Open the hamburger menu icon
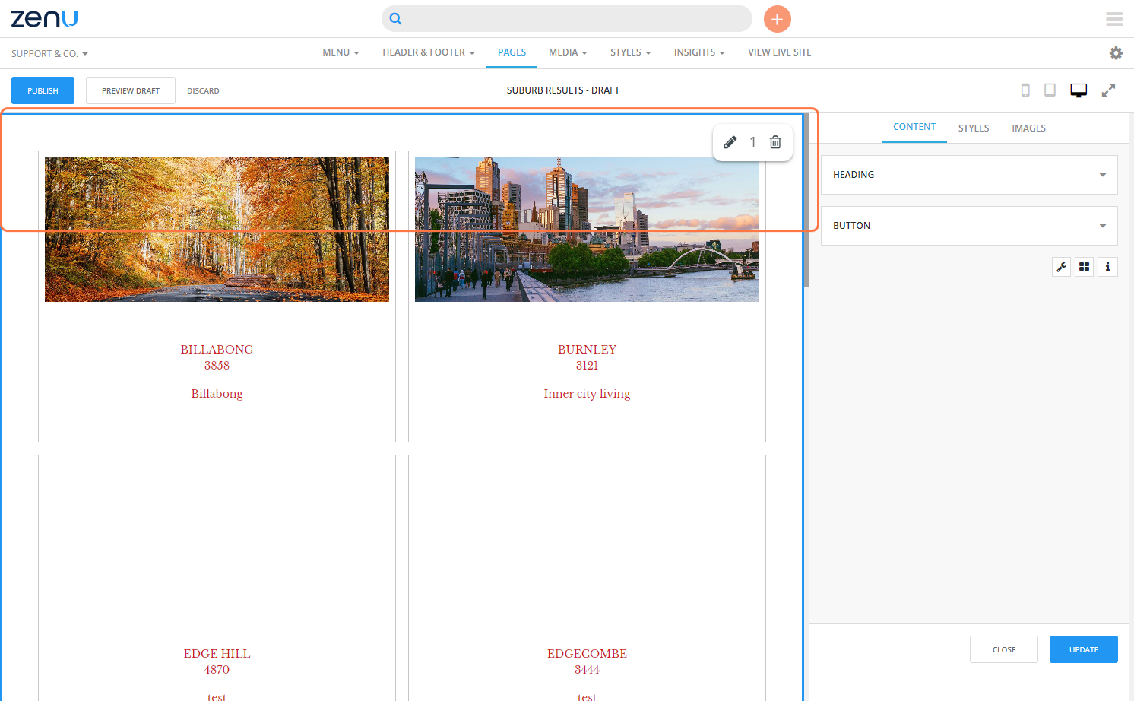 tap(1114, 19)
